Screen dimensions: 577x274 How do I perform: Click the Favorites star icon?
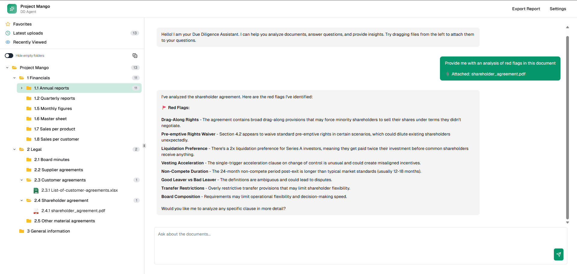click(x=8, y=24)
